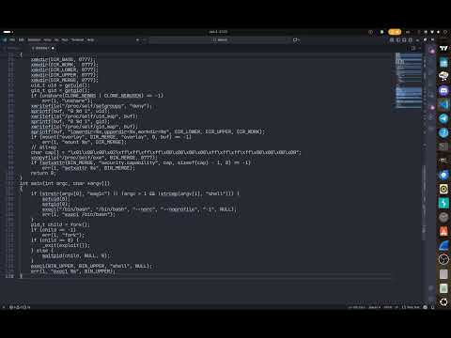Open the View menu
This screenshot has width=451, height=338.
click(x=47, y=39)
